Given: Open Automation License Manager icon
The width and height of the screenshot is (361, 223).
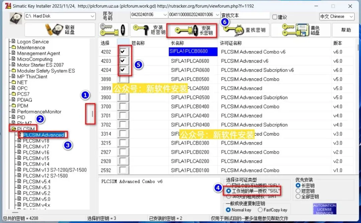Looking at the screenshot, I should point(324,209).
